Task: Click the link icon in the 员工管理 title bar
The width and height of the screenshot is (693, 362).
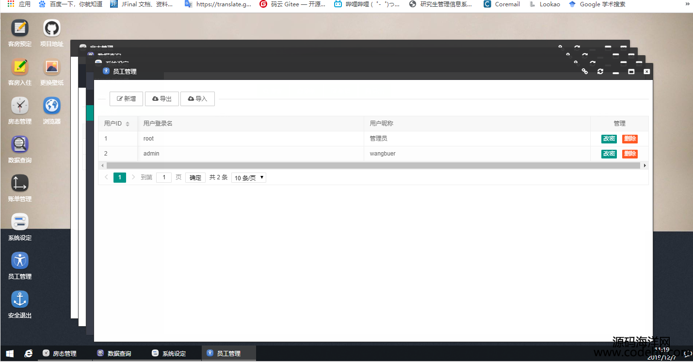Action: [585, 71]
